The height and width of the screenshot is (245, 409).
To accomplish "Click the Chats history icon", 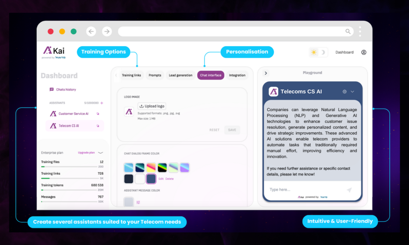I will coord(51,90).
